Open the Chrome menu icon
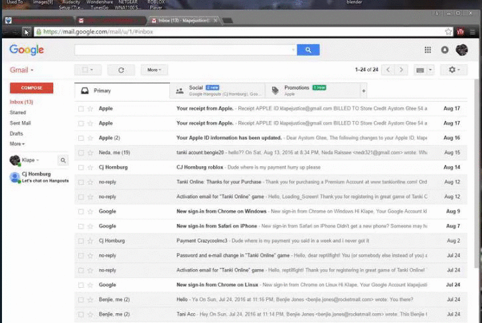Screen dimensions: 482x323 pyautogui.click(x=473, y=32)
